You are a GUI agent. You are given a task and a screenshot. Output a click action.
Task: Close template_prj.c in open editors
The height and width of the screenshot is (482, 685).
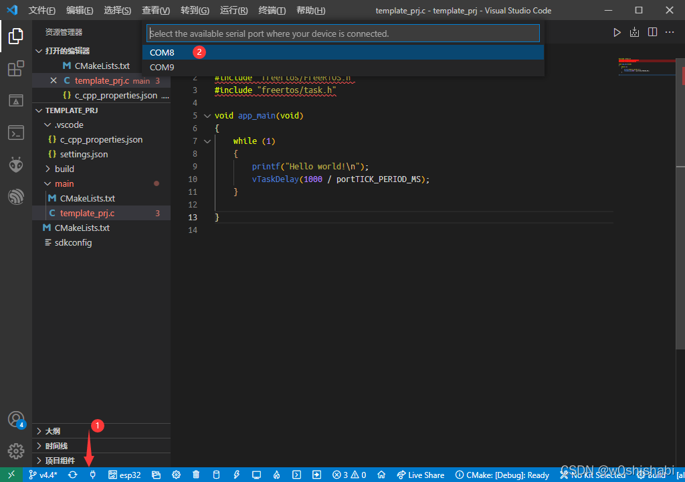click(x=54, y=80)
